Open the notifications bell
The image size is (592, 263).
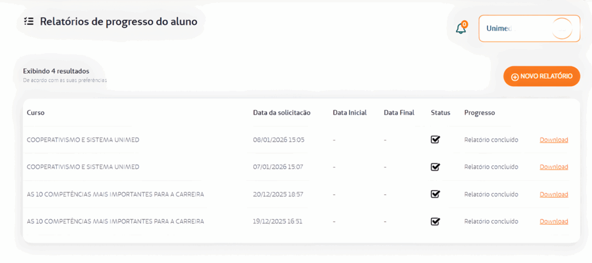click(x=460, y=29)
